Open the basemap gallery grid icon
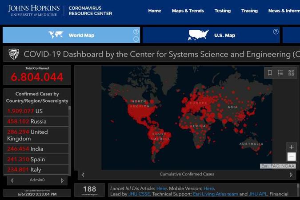This screenshot has height=200, width=300. point(291,73)
